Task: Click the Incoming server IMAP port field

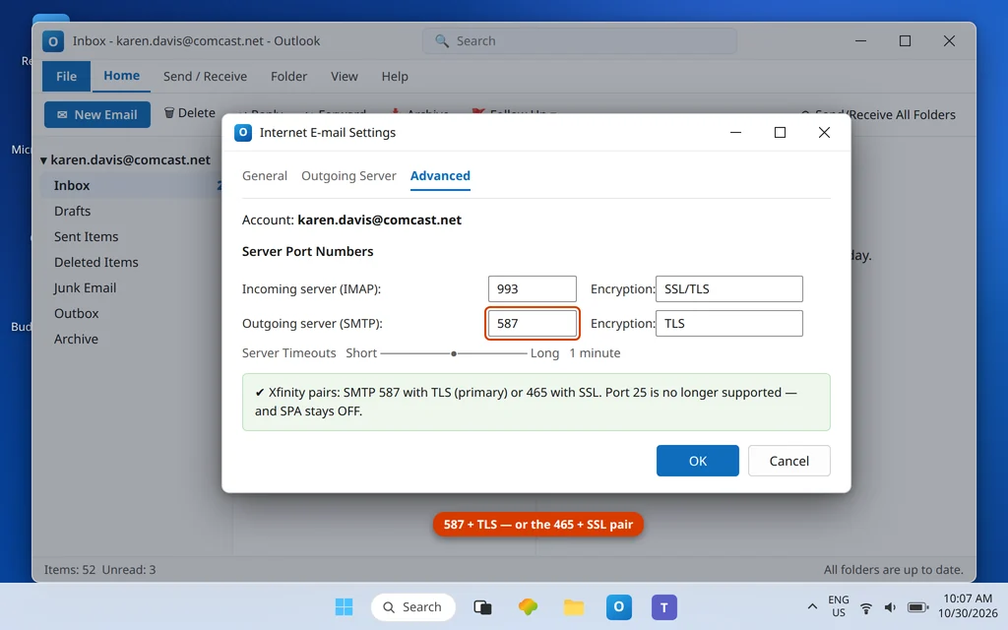Action: (533, 288)
